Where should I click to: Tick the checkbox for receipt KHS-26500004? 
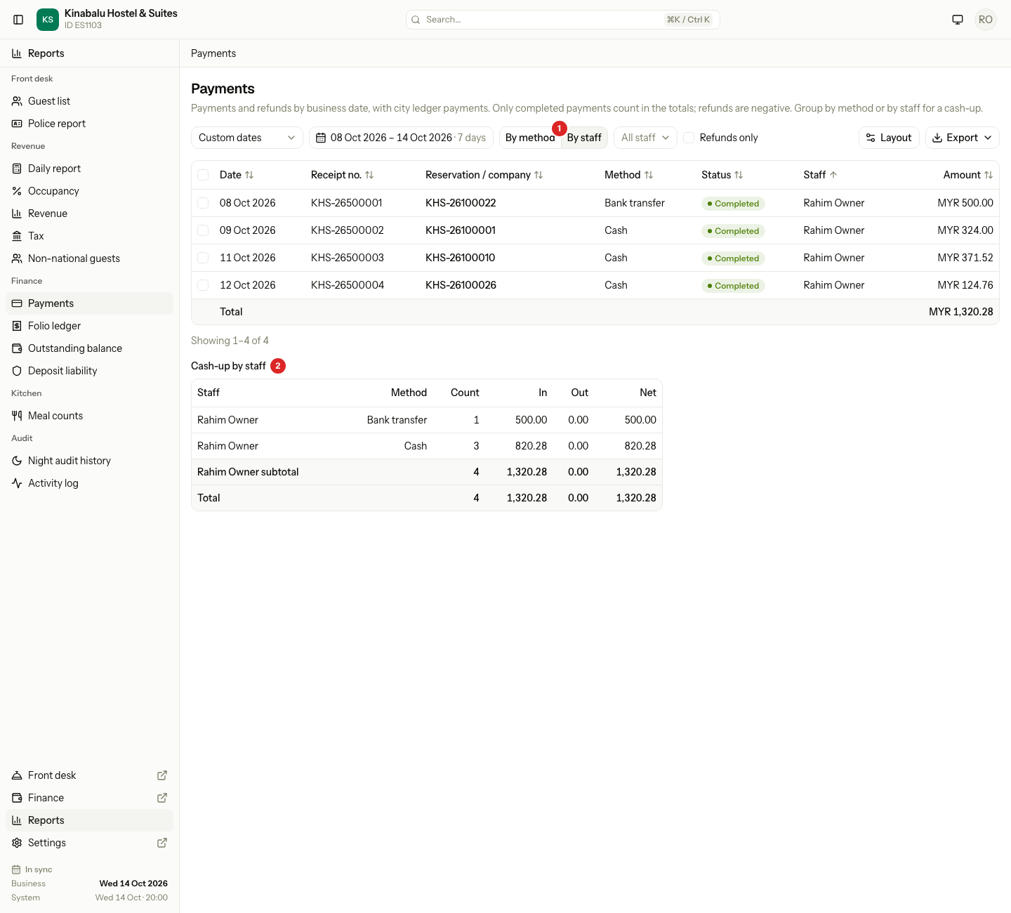[203, 285]
